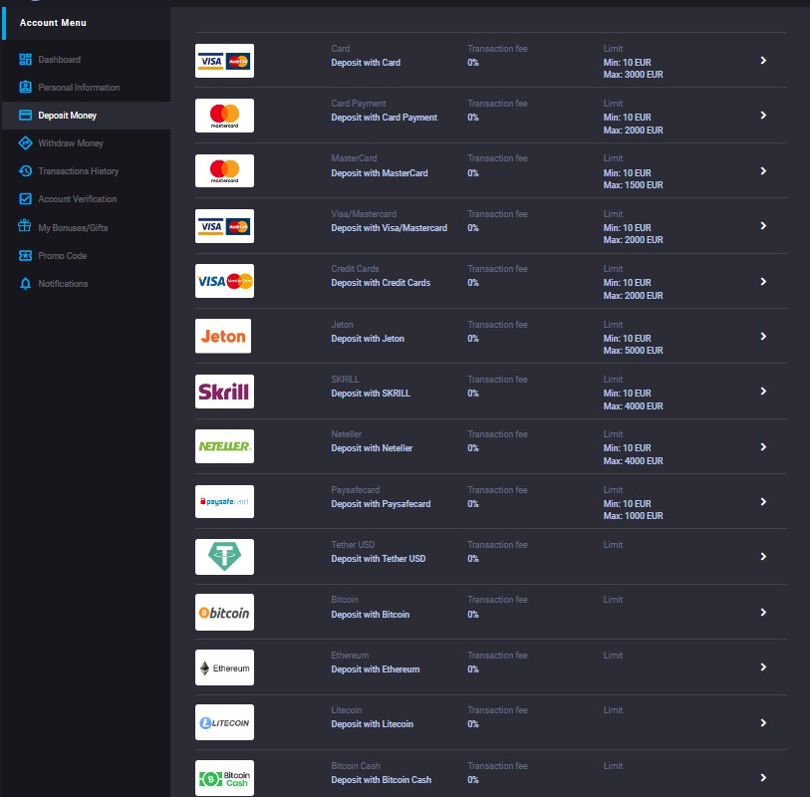The width and height of the screenshot is (810, 797).
Task: Choose the Ethereum logo
Action: 224,667
